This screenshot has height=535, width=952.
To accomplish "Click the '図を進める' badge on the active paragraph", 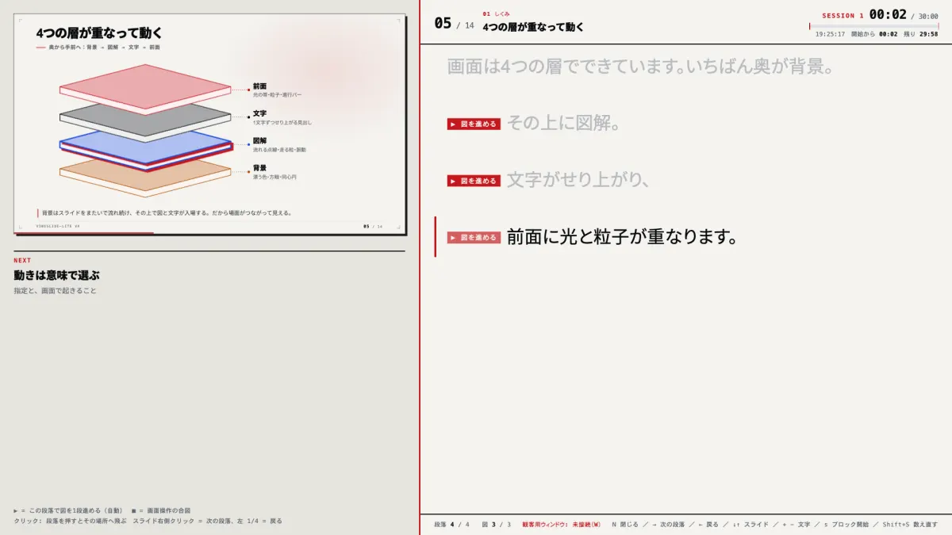I will (x=474, y=237).
